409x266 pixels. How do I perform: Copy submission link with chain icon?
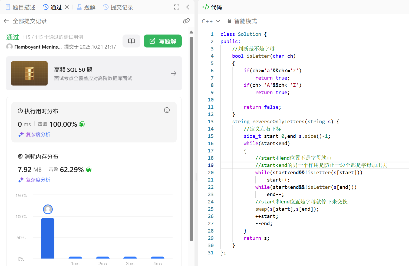click(x=186, y=21)
